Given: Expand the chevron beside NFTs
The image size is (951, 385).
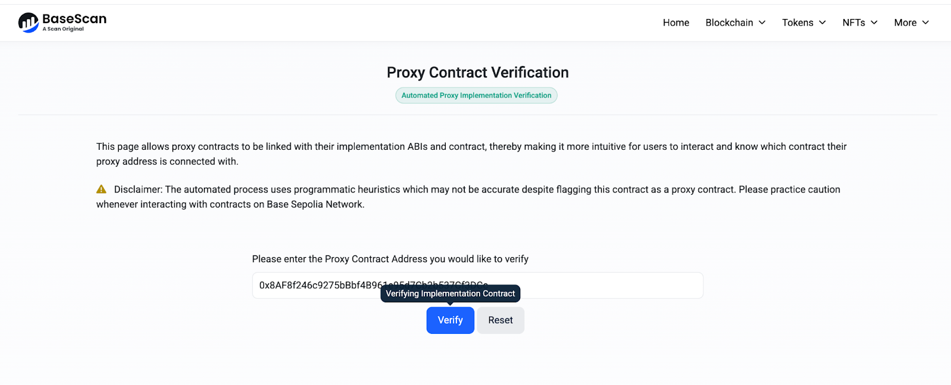Looking at the screenshot, I should tap(874, 23).
